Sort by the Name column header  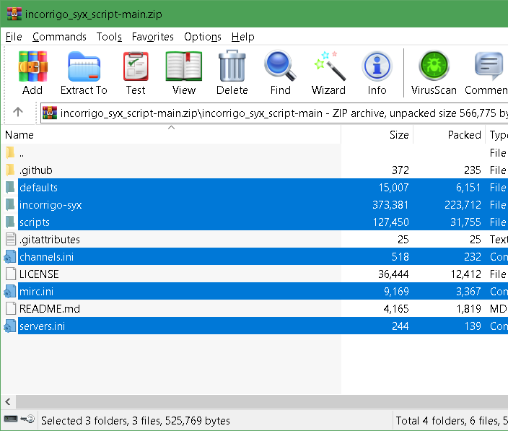coord(171,134)
